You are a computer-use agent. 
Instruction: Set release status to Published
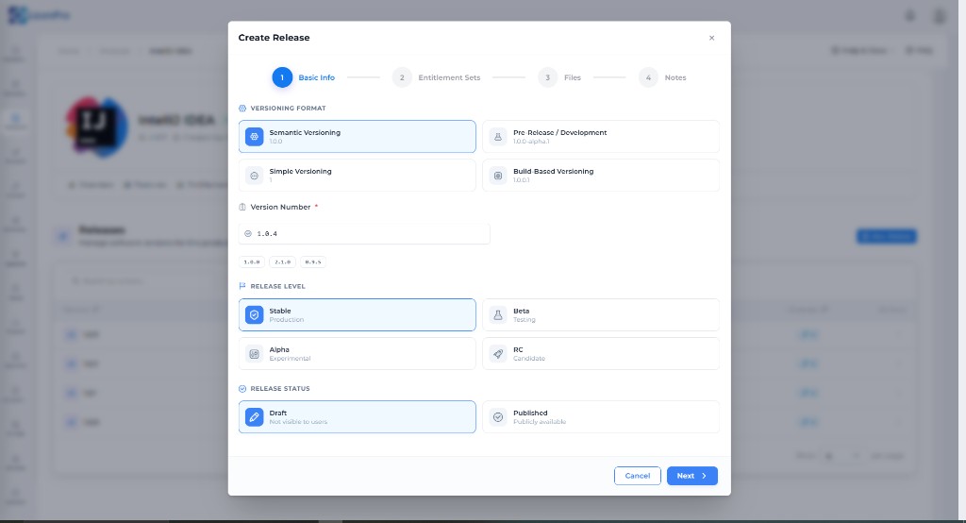point(601,417)
